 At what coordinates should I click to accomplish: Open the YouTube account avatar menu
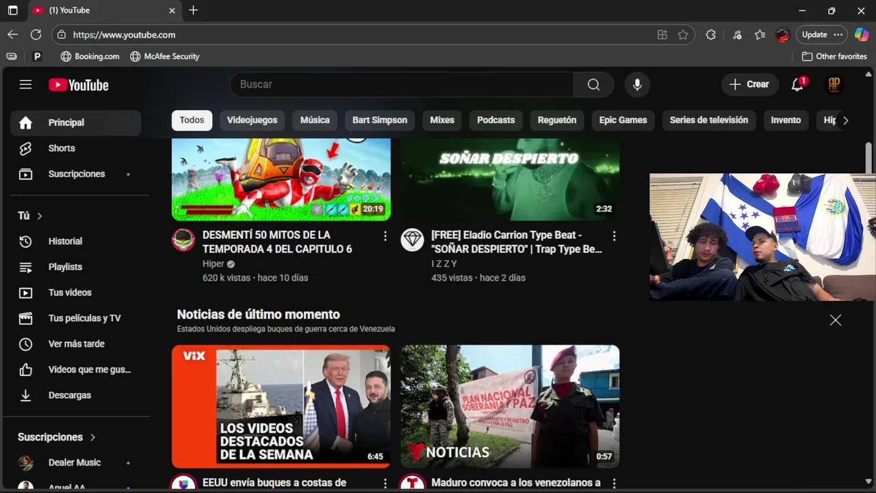coord(834,84)
